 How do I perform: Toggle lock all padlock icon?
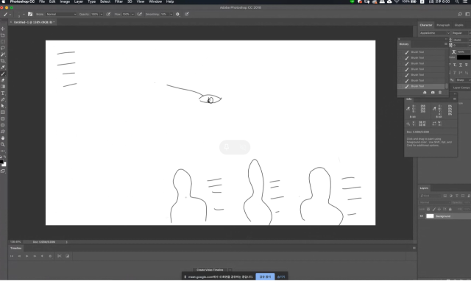pos(450,209)
